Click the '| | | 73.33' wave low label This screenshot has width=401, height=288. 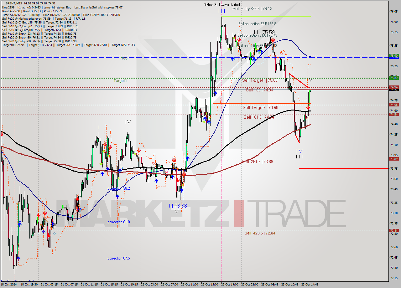(x=177, y=206)
